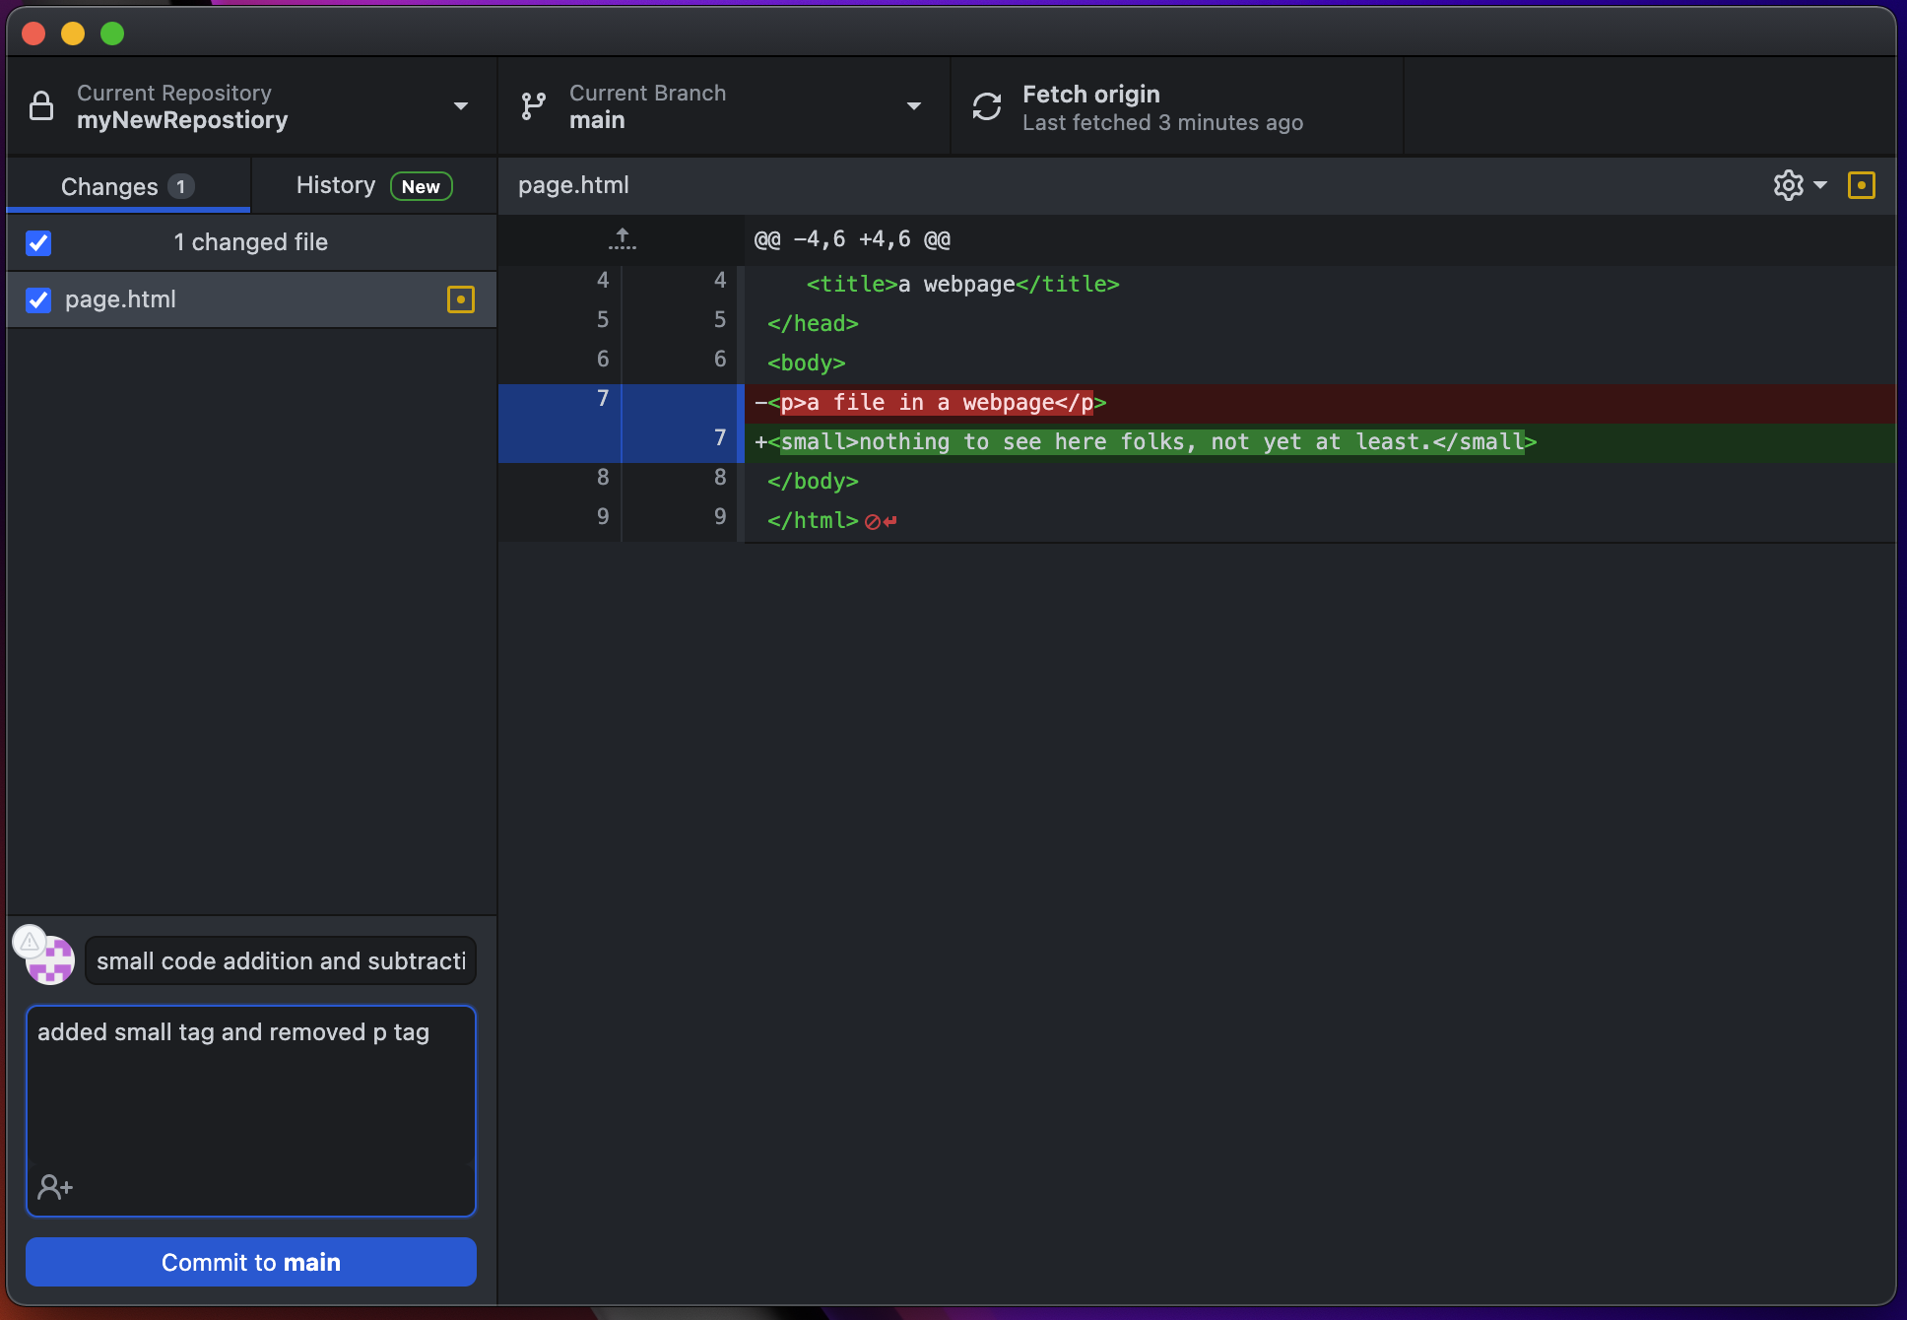This screenshot has width=1907, height=1320.
Task: Switch to the Changes tab
Action: 128,186
